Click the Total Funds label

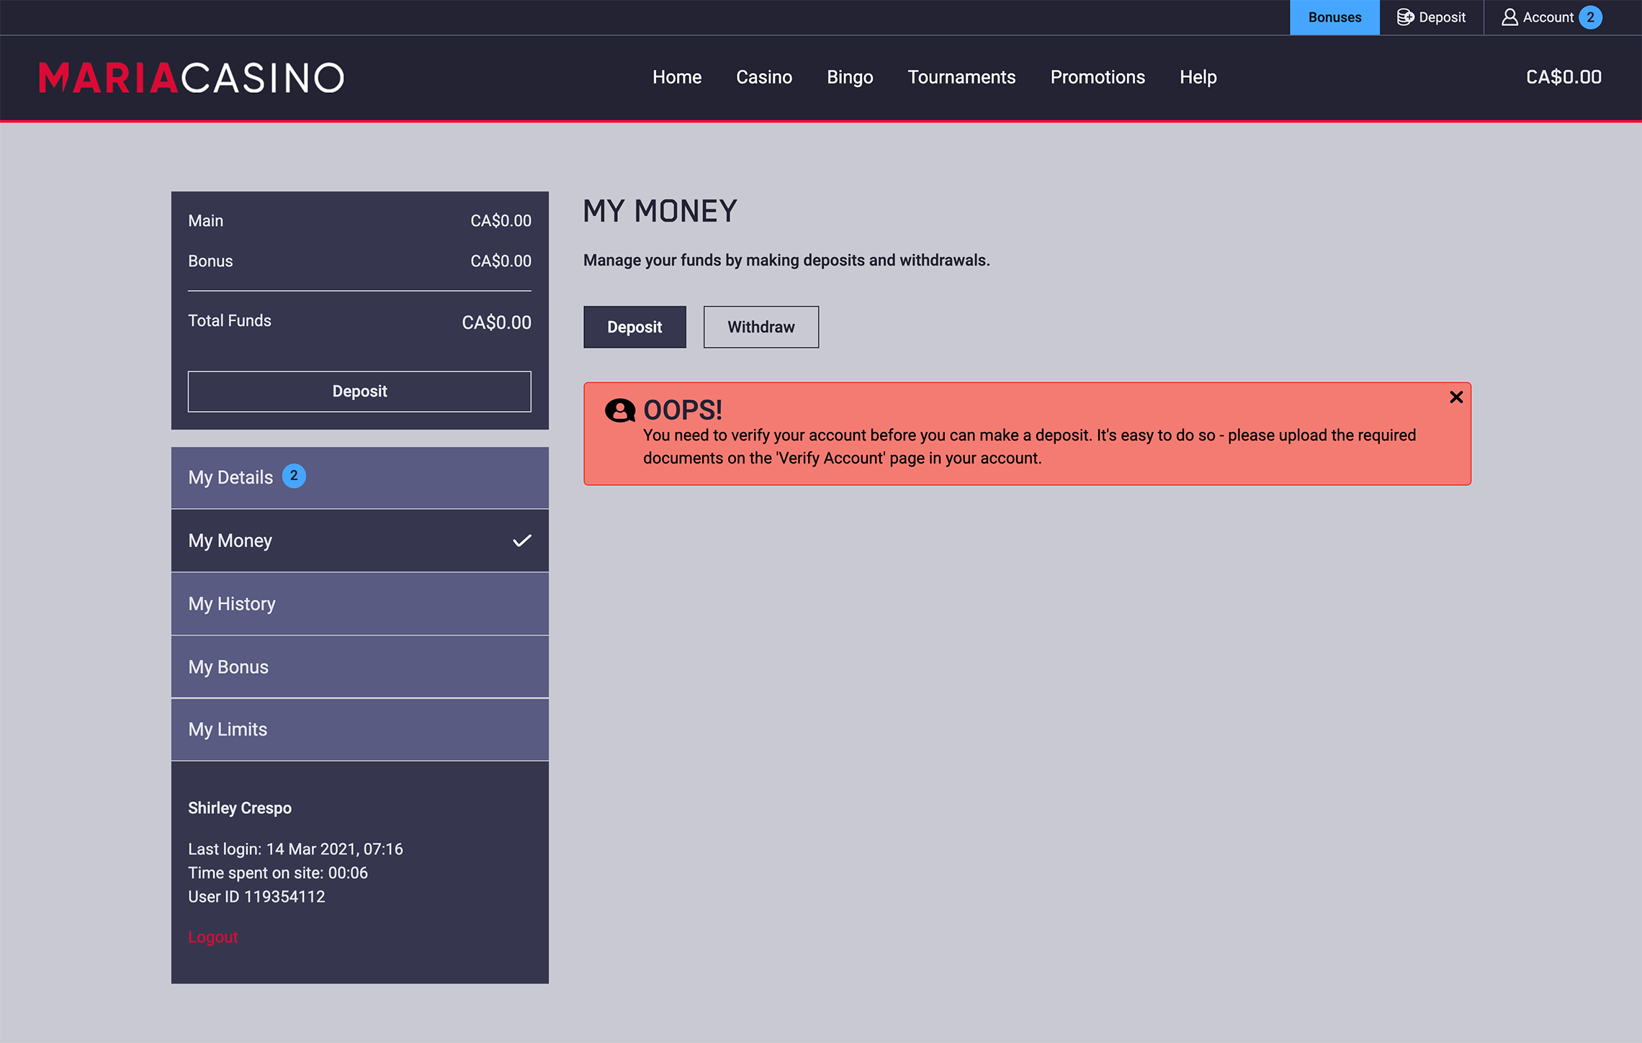[230, 321]
